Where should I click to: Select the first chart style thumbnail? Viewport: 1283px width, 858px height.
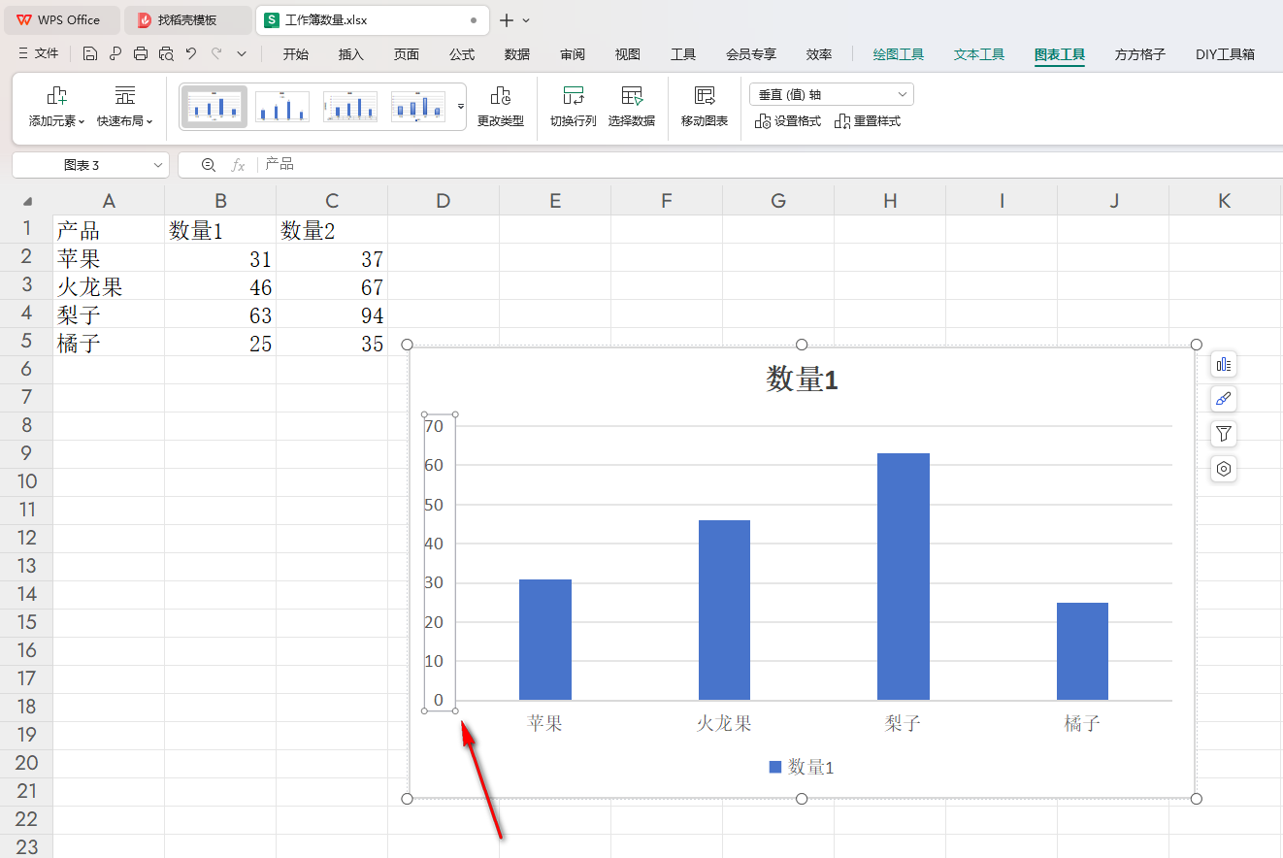click(x=214, y=106)
